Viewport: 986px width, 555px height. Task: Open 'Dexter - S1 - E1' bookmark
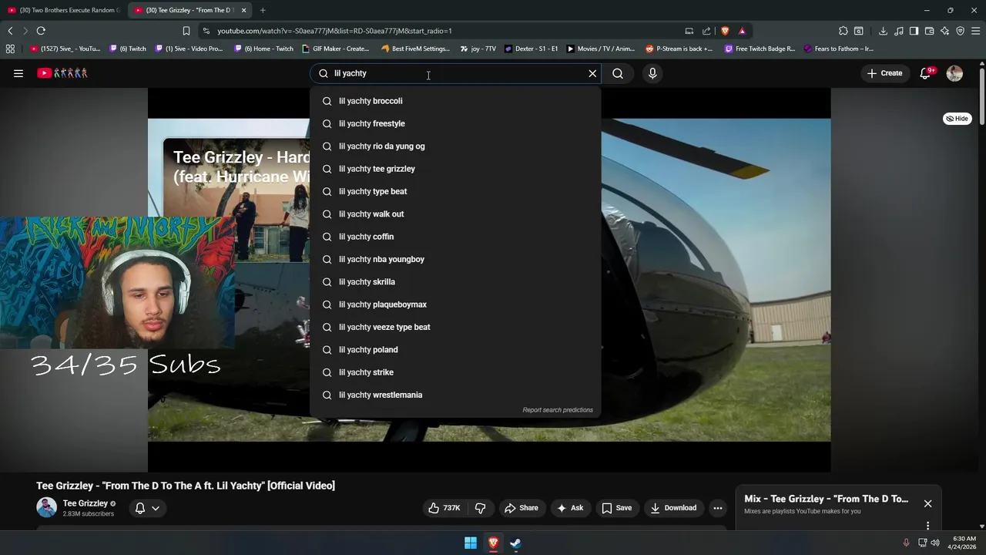click(531, 49)
